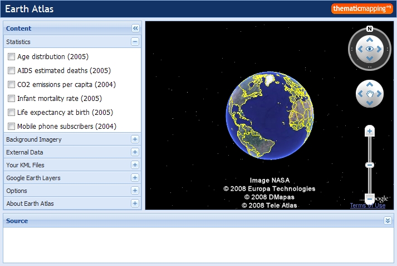Select the Background Imagery header

tap(72, 139)
